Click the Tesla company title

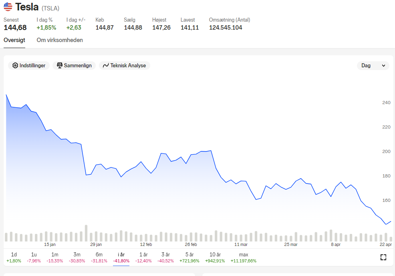(27, 7)
